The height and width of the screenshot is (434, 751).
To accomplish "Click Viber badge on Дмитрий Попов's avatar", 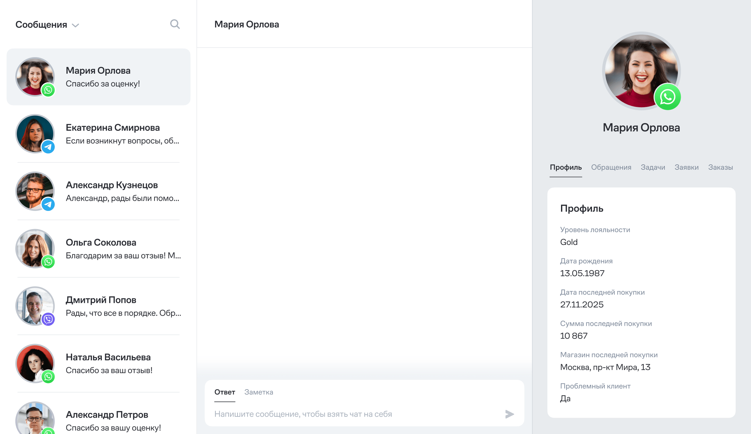I will 48,319.
